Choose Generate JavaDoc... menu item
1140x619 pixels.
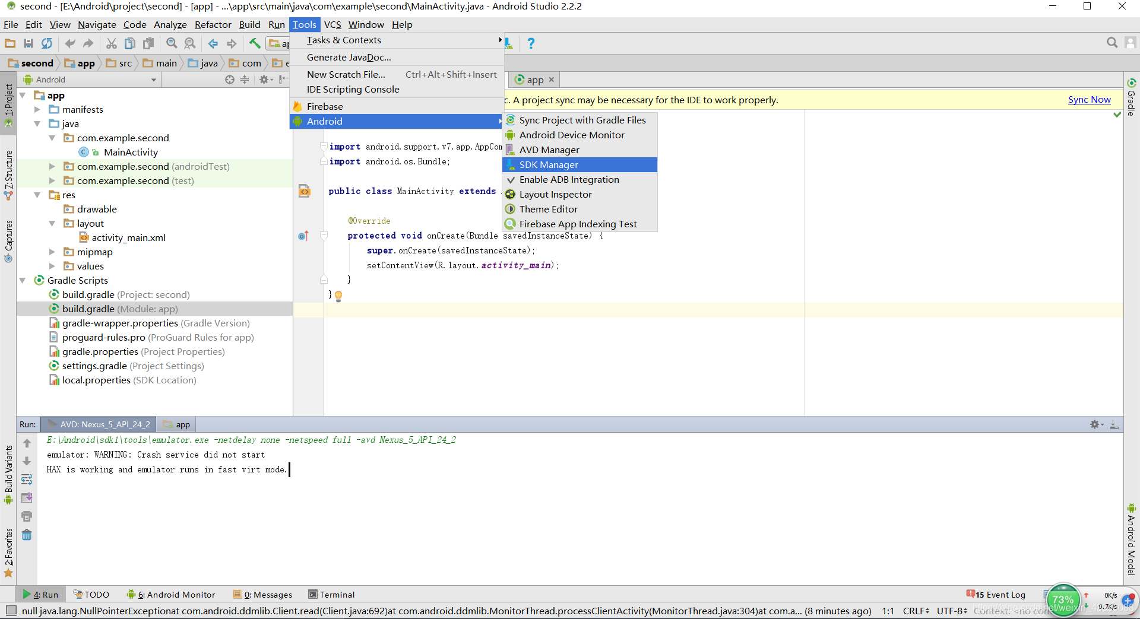click(x=397, y=57)
